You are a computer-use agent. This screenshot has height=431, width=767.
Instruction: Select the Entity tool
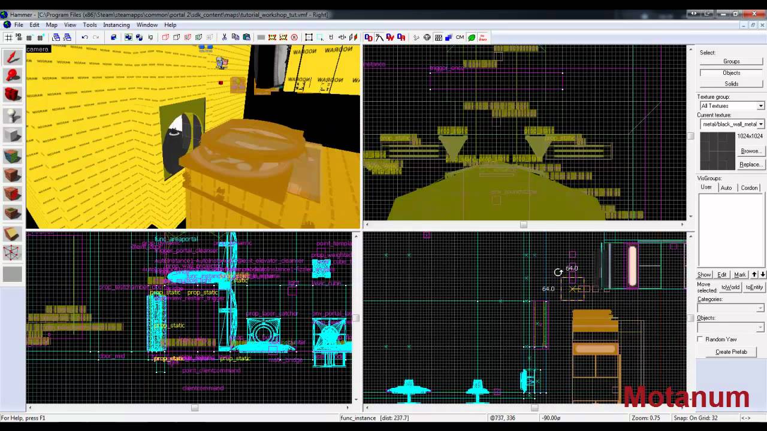pos(13,116)
